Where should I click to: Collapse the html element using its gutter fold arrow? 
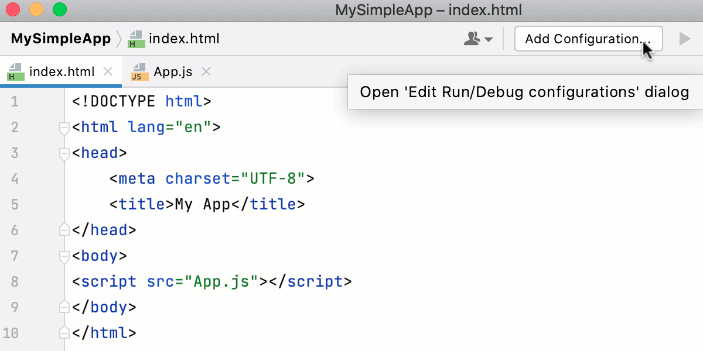coord(64,129)
